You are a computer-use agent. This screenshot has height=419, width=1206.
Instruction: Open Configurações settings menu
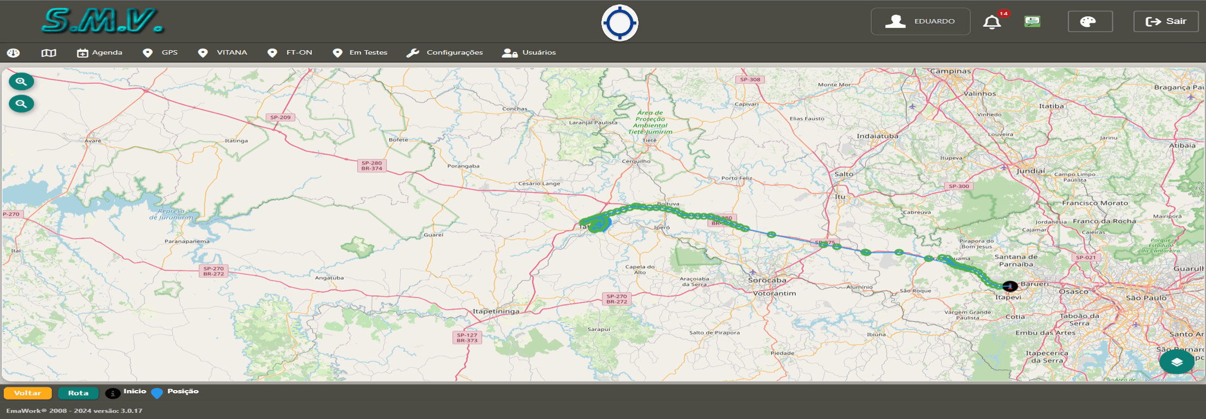point(445,53)
